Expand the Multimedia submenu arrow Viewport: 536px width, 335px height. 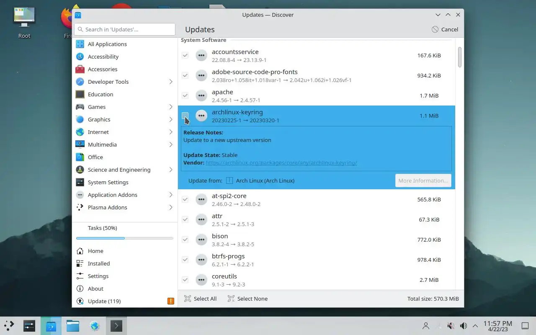[171, 144]
